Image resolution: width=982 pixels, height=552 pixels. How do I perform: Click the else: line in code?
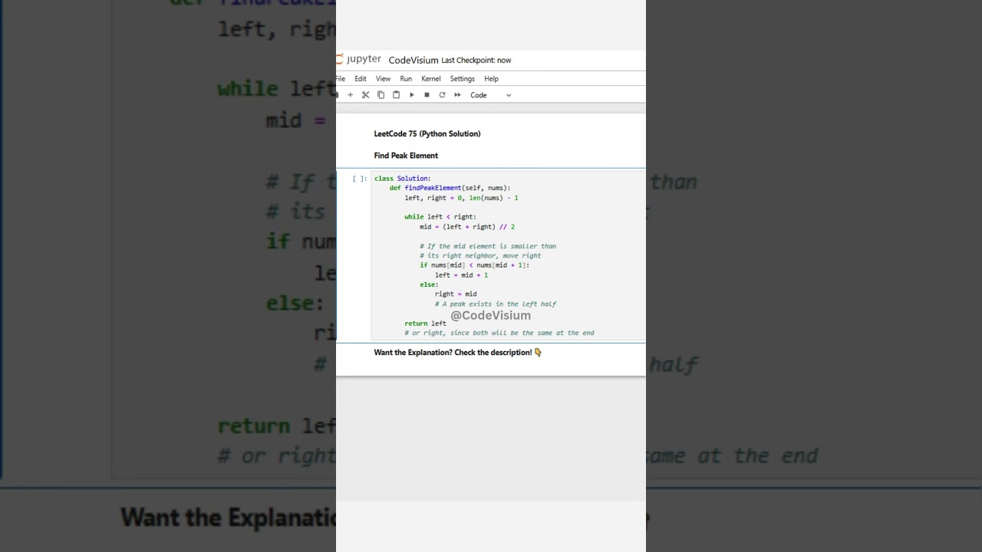(429, 284)
